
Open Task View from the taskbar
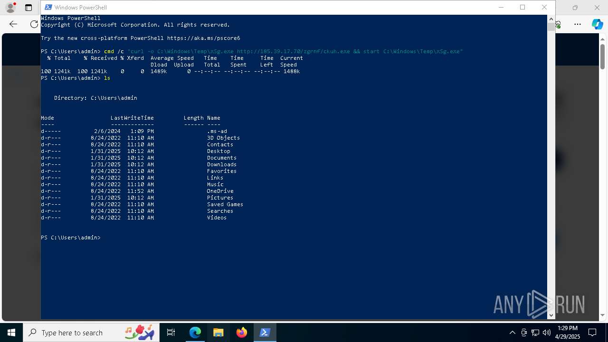pyautogui.click(x=171, y=332)
